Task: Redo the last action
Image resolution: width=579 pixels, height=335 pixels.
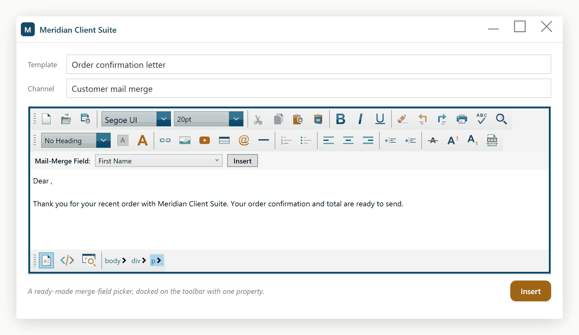Action: click(442, 119)
